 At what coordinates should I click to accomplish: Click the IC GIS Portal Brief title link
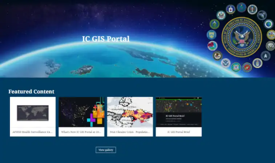[179, 132]
